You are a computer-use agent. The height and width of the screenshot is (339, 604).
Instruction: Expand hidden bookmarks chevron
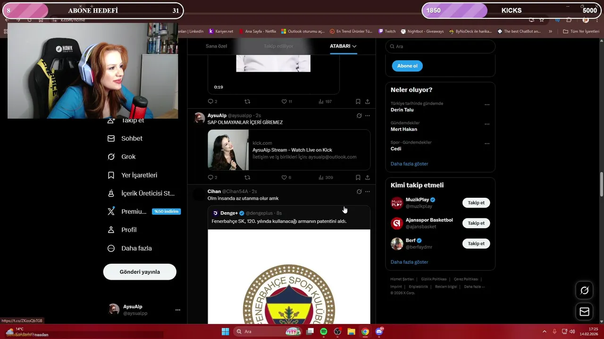click(550, 32)
